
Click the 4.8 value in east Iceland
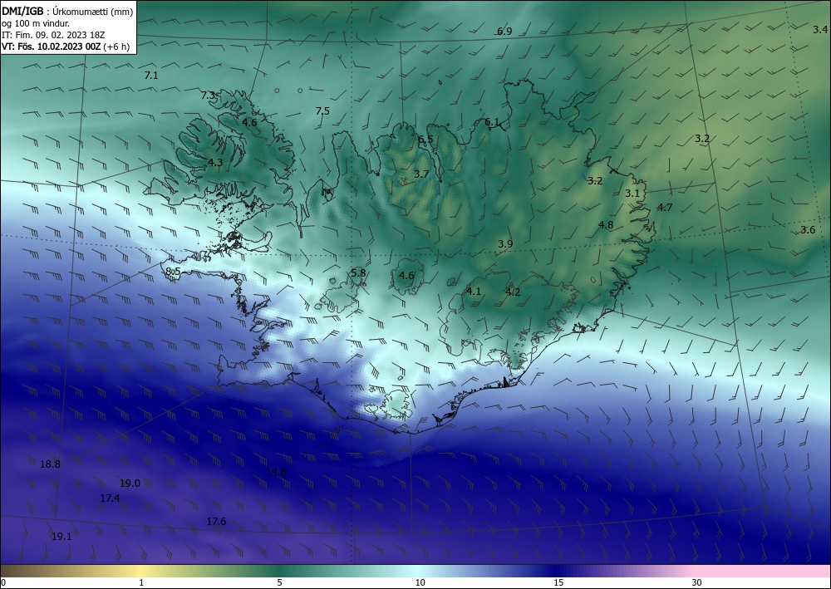tap(606, 225)
